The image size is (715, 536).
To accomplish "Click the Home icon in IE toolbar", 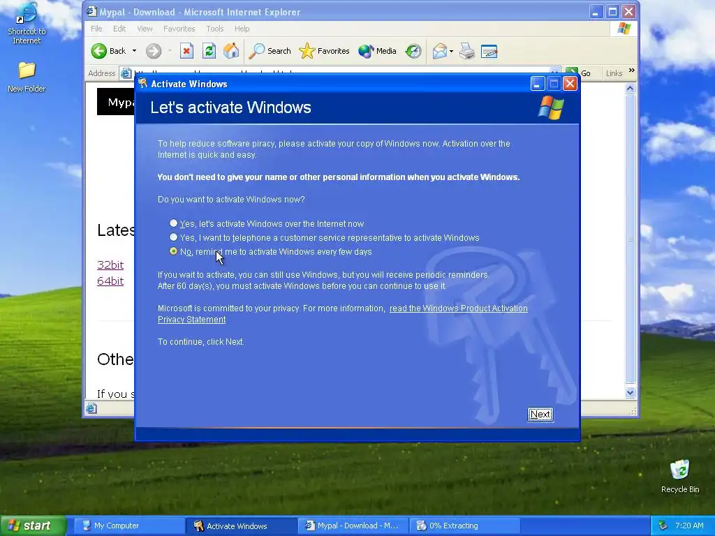I will tap(231, 51).
